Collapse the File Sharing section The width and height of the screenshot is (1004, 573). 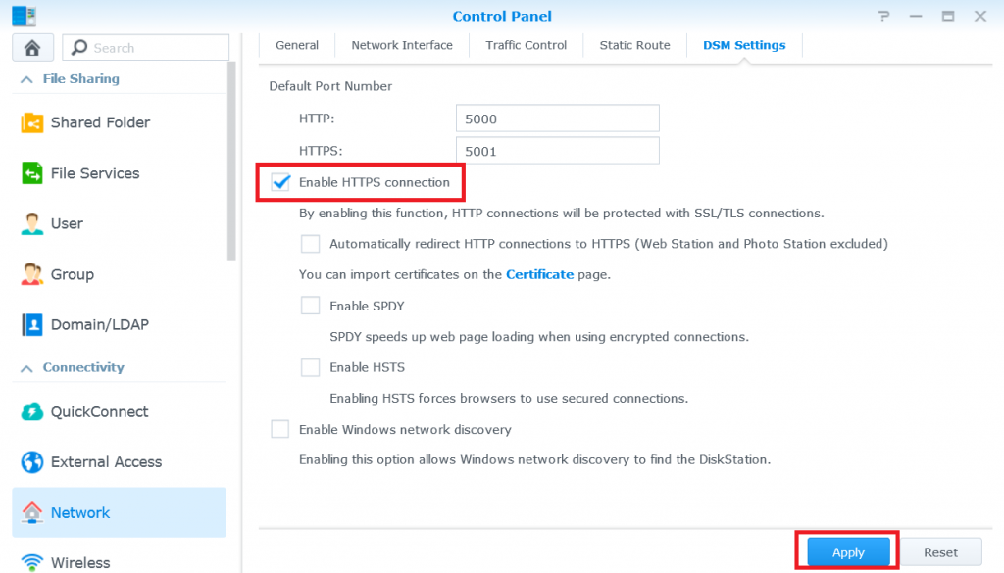tap(25, 79)
